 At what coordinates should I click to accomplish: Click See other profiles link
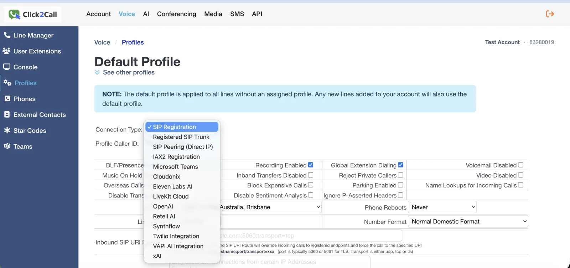[129, 72]
